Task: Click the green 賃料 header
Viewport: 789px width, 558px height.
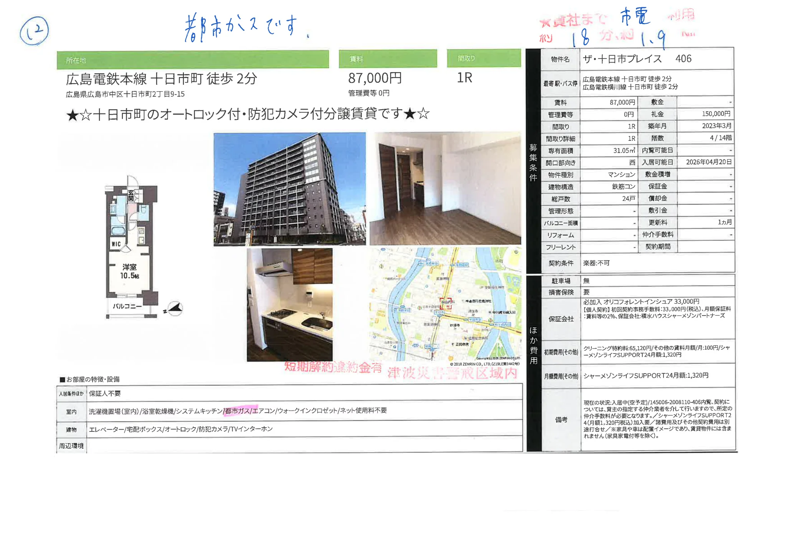Action: pyautogui.click(x=388, y=59)
